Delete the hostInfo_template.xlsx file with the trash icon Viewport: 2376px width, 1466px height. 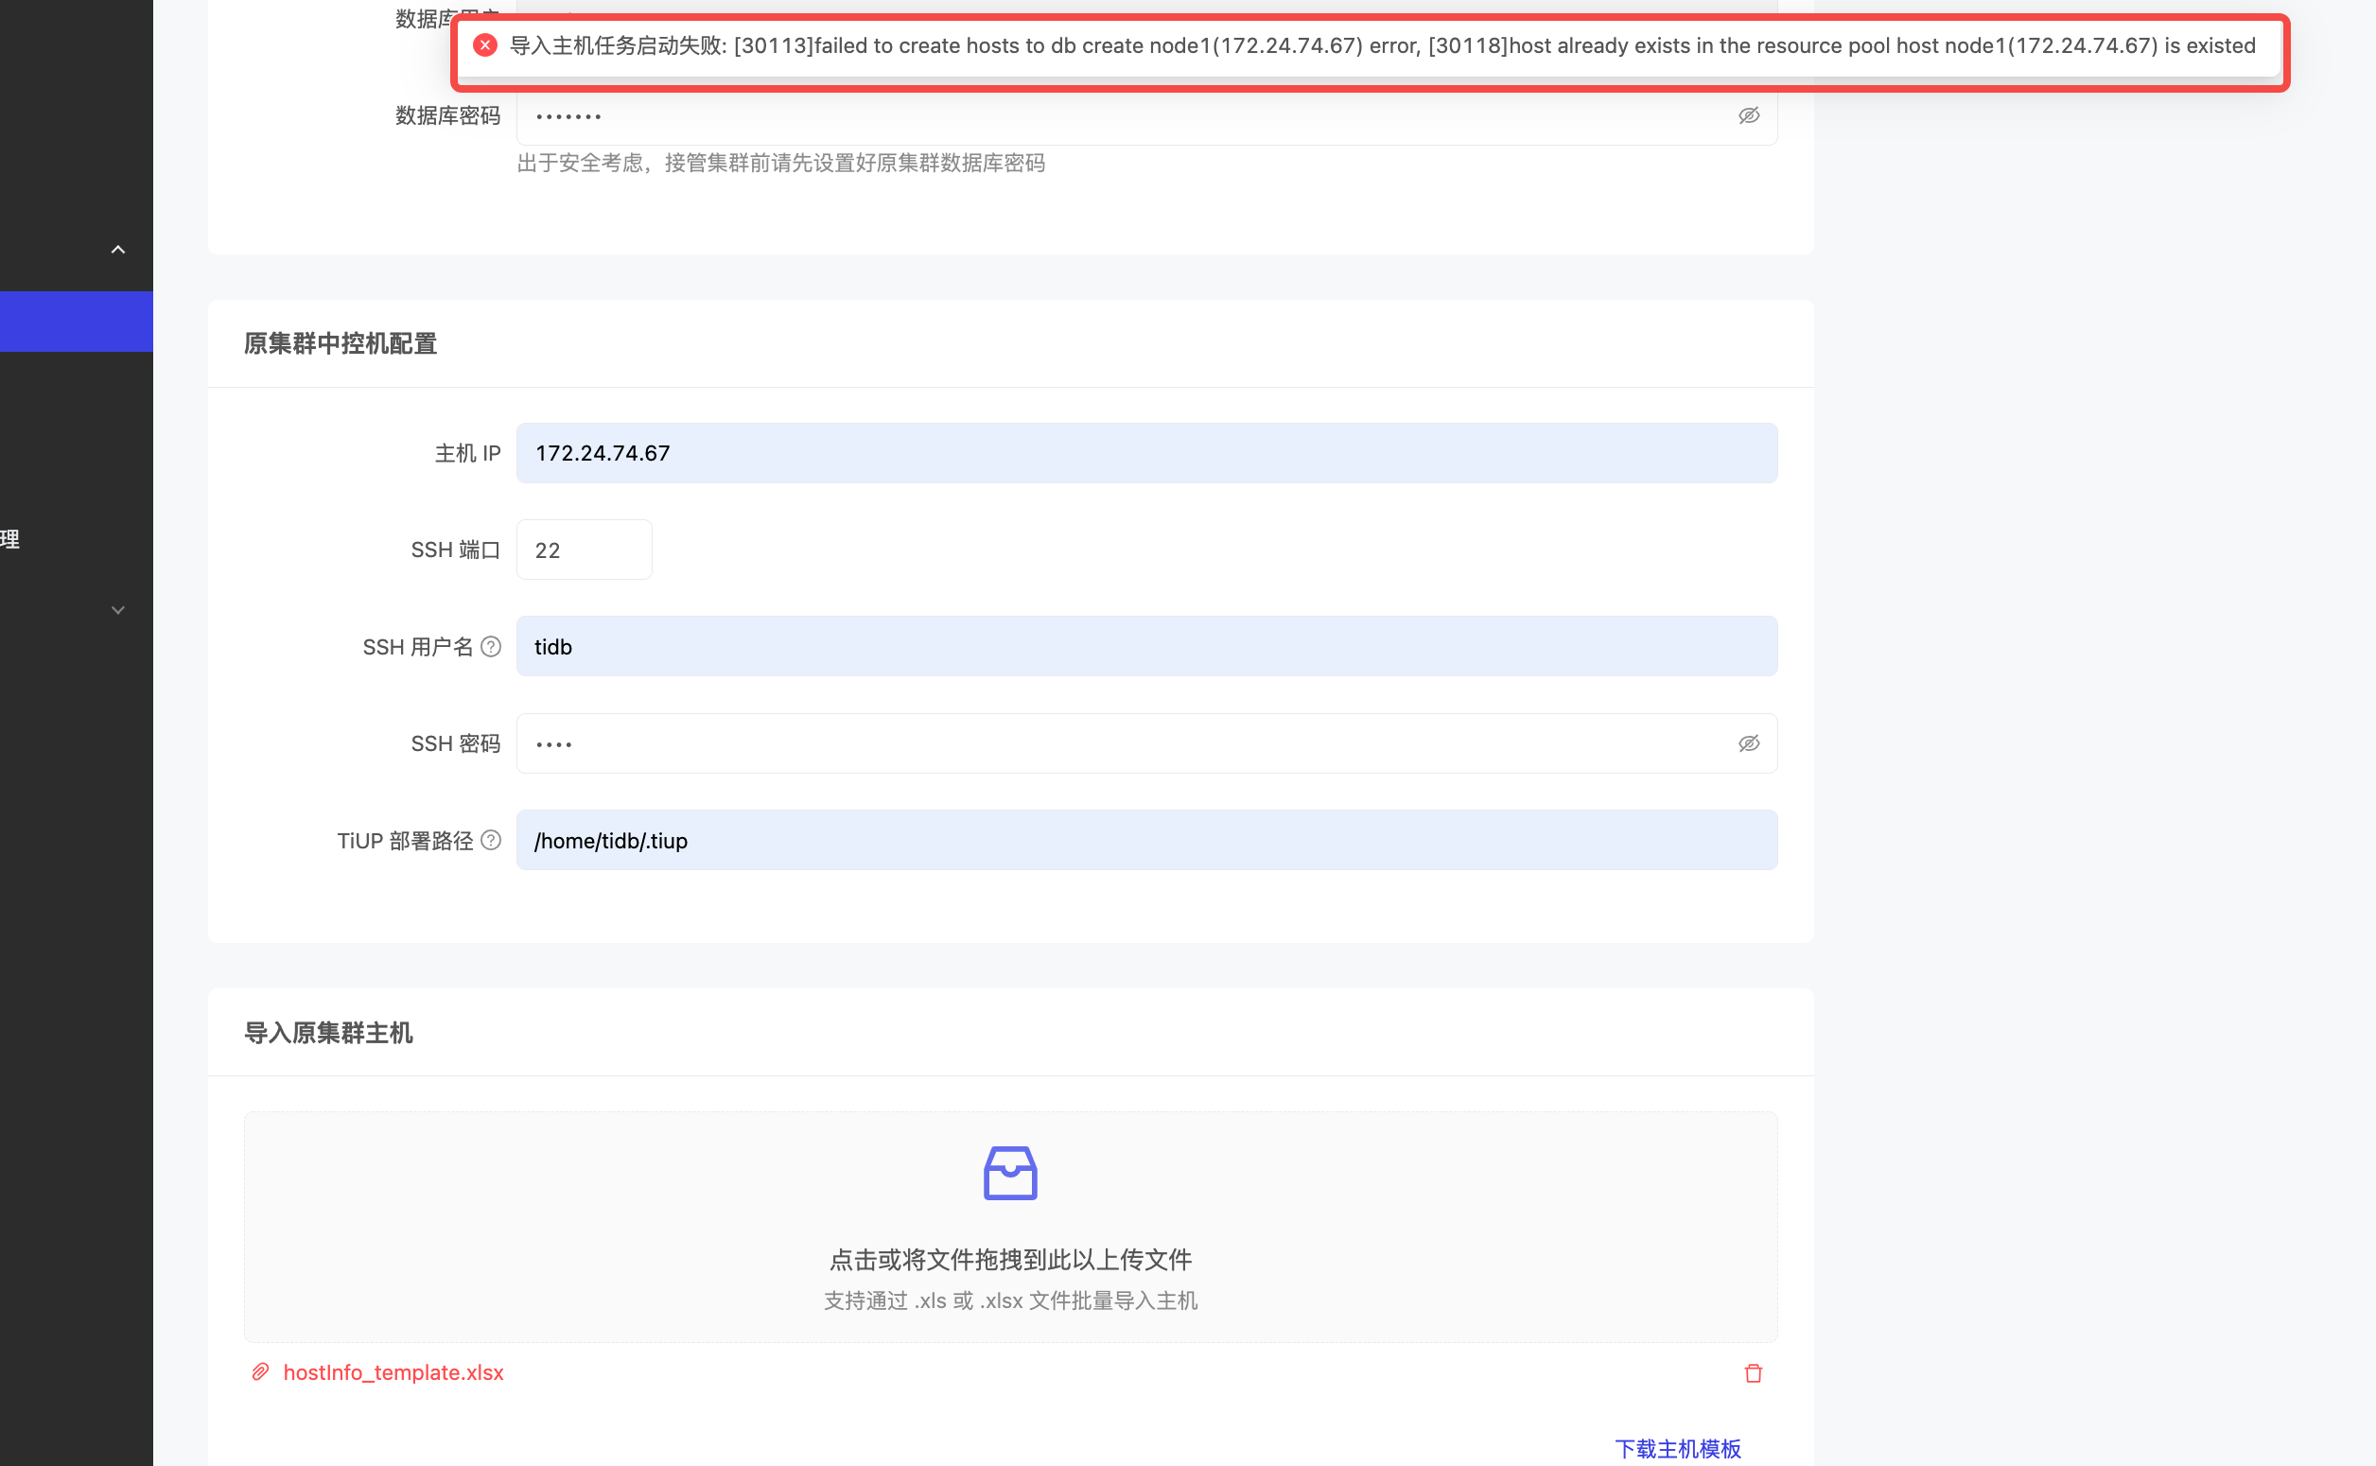[1753, 1373]
